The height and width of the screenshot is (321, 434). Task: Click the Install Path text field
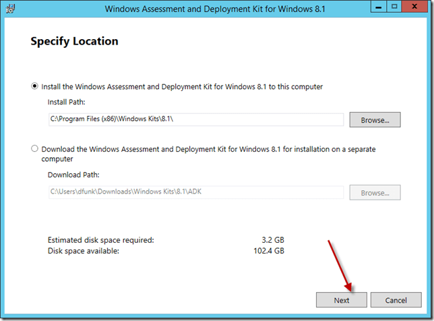click(x=195, y=120)
